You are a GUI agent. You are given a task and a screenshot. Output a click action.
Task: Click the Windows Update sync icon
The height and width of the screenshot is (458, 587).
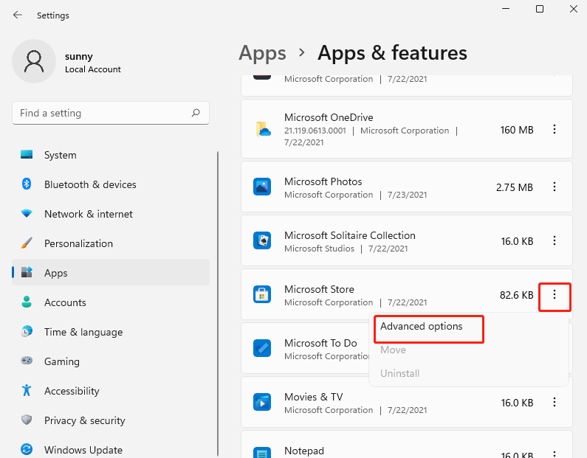click(27, 449)
